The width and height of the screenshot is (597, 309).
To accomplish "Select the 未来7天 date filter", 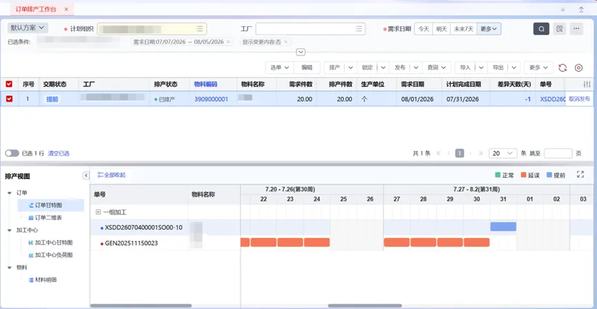I will (x=464, y=29).
